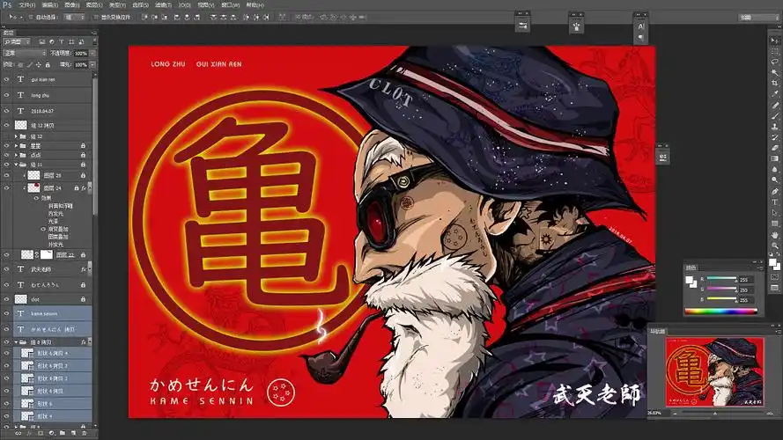
Task: Select the Hand tool
Action: pos(774,234)
